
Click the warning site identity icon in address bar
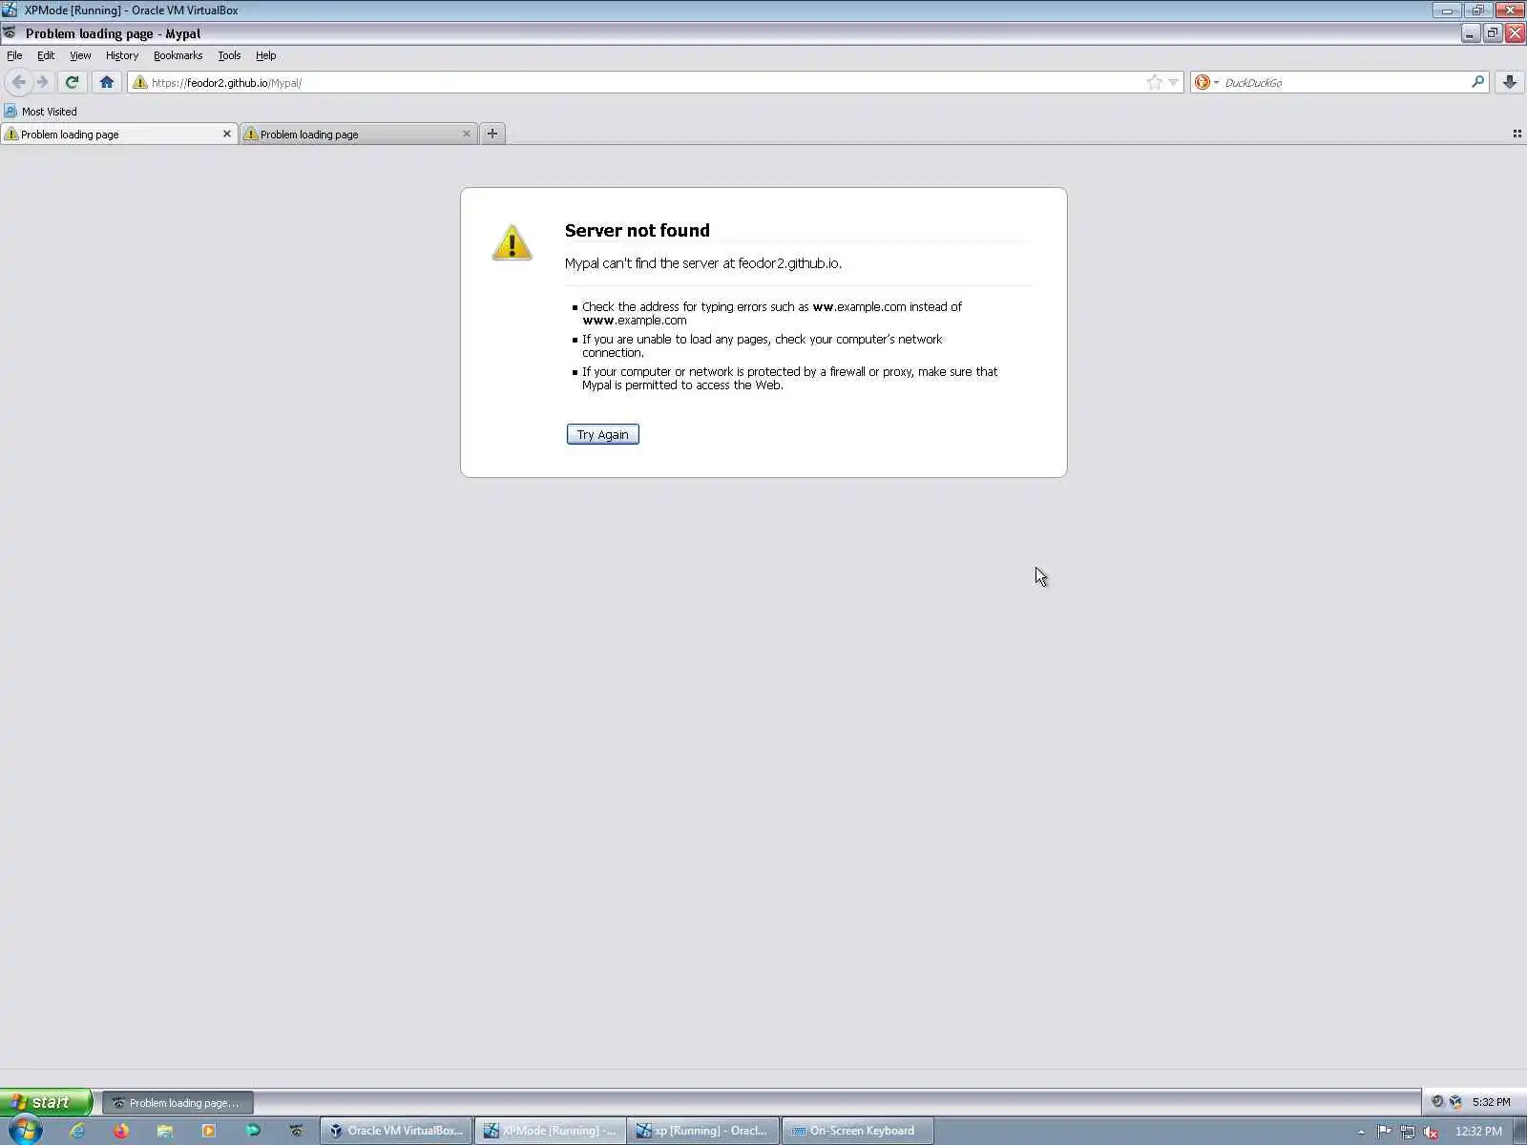coord(140,82)
